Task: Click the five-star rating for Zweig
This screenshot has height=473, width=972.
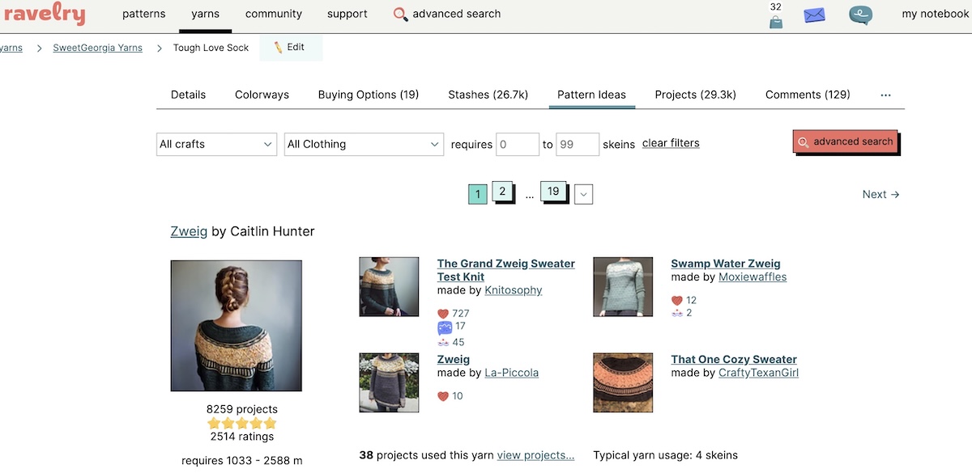Action: click(x=242, y=423)
